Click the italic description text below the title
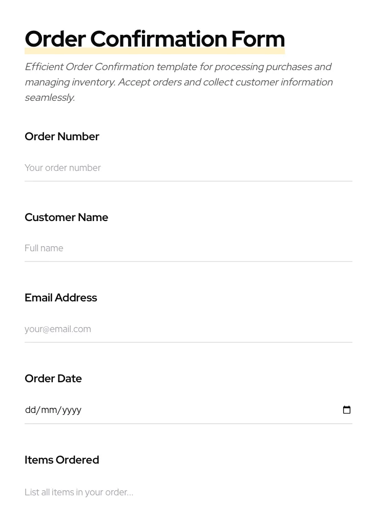This screenshot has width=377, height=524. click(x=179, y=82)
